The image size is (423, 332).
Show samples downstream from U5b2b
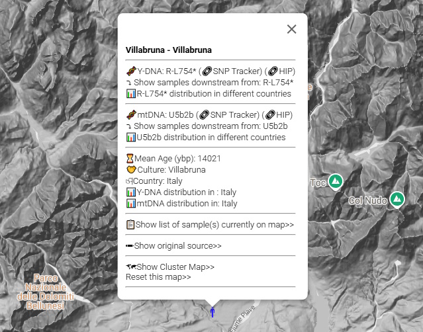point(211,126)
